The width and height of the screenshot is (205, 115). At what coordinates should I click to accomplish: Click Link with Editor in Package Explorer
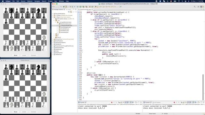pyautogui.click(x=71, y=12)
